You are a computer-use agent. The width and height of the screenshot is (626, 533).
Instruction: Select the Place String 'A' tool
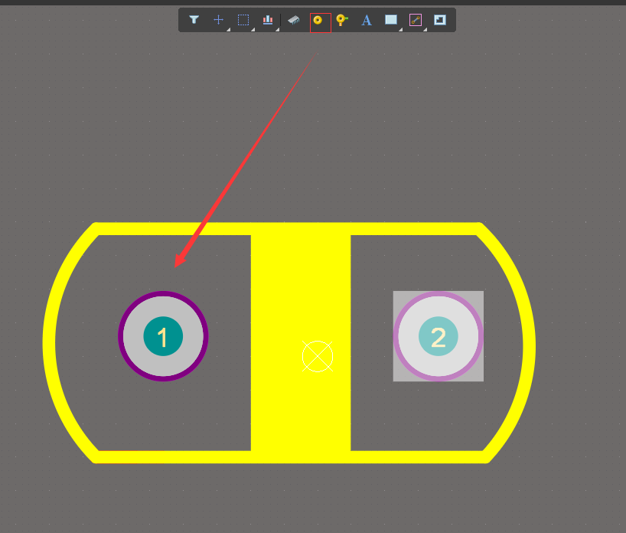[367, 20]
